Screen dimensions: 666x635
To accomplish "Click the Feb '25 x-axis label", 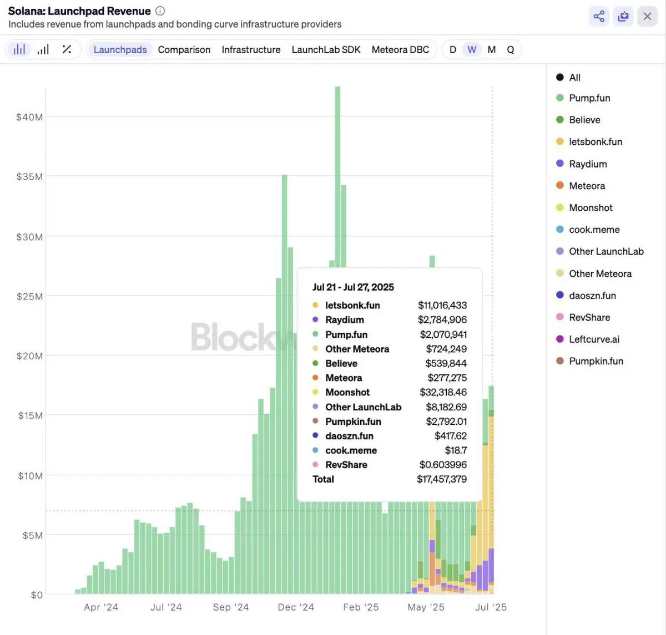I will (x=361, y=607).
